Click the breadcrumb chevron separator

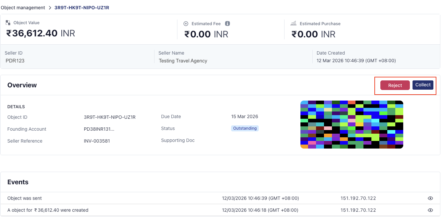pyautogui.click(x=50, y=8)
